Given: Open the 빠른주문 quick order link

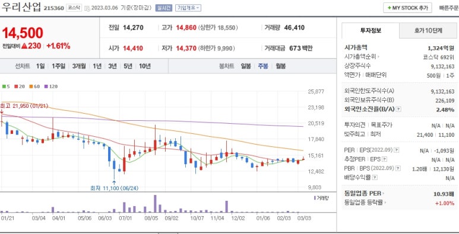Looking at the screenshot, I should click(x=449, y=8).
